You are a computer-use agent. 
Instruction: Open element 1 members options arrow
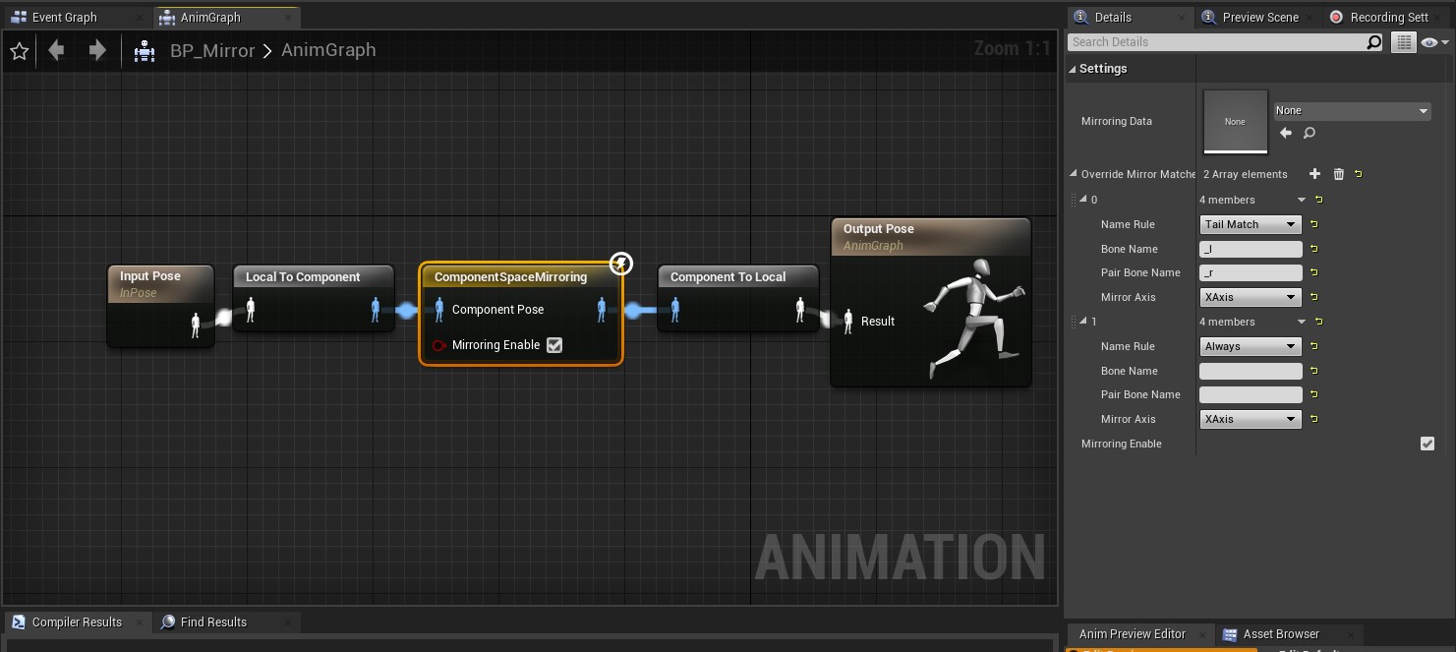tap(1301, 322)
